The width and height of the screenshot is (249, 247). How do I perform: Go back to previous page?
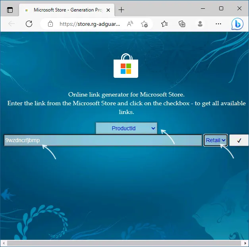pyautogui.click(x=12, y=24)
